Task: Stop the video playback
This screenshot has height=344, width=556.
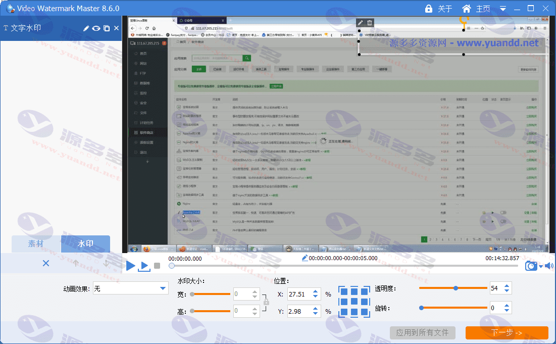Action: (x=157, y=266)
